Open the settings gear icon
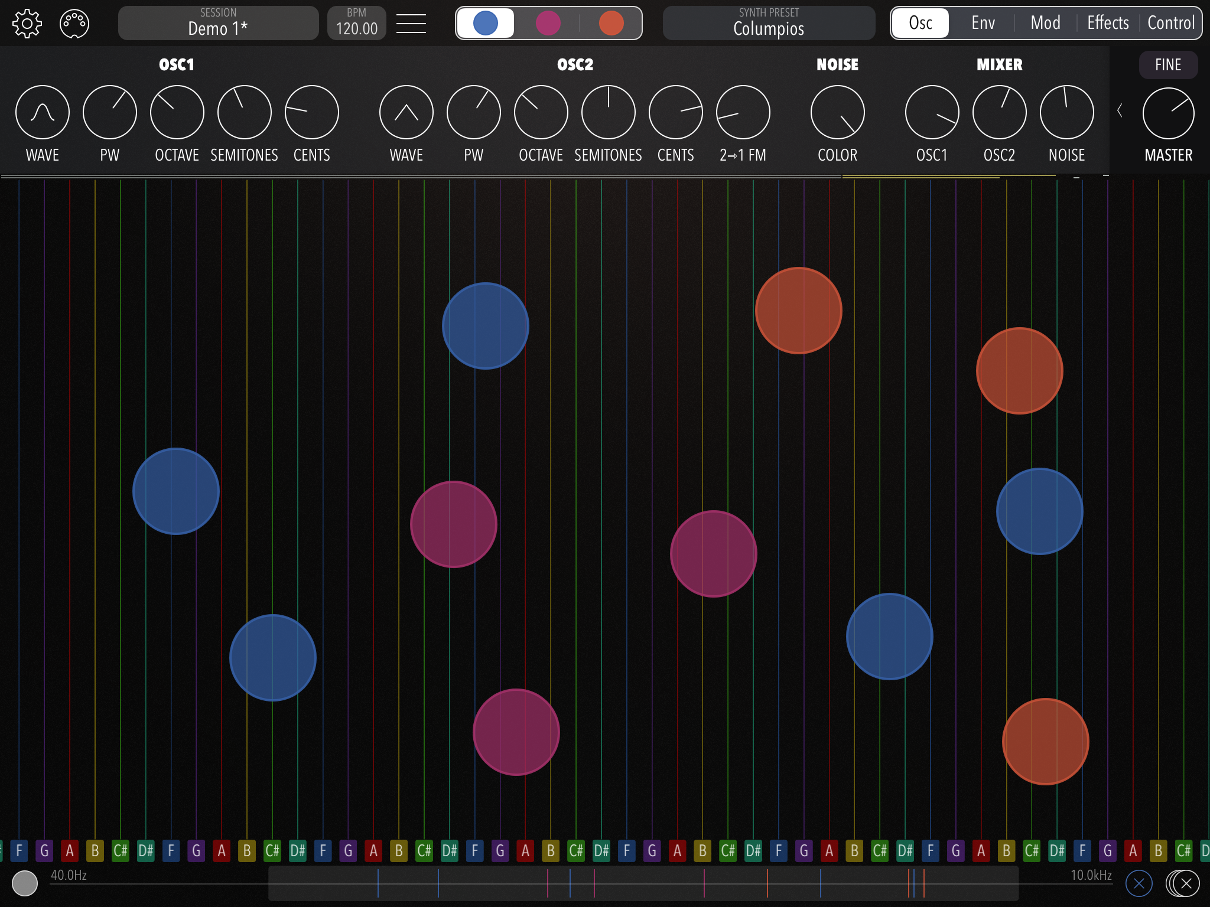1210x907 pixels. 27,24
